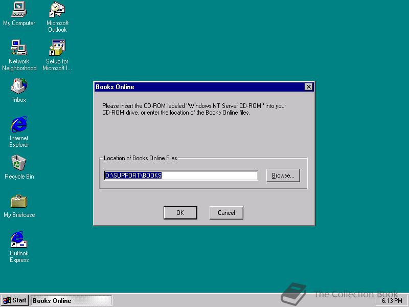Click the Browse... button
The height and width of the screenshot is (307, 409).
coord(283,176)
